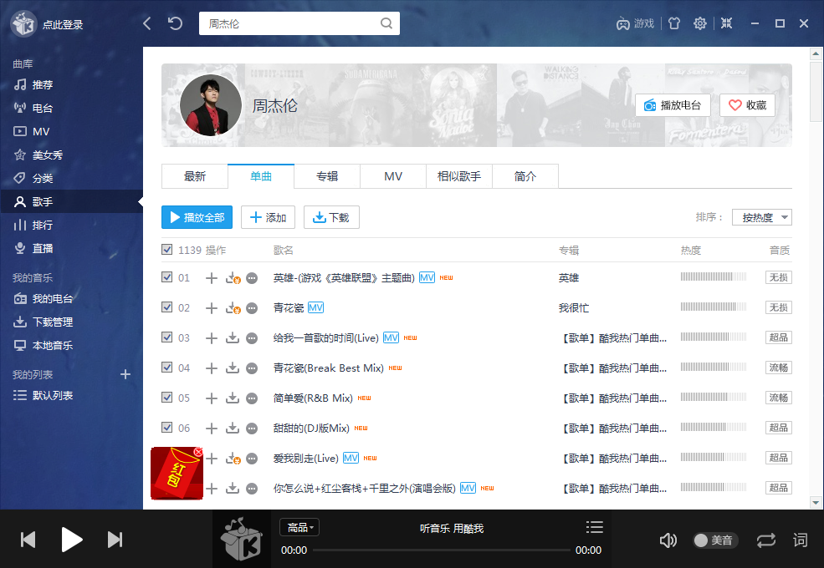Screen dimensions: 824x568
Task: Refresh the page with the reload icon
Action: point(175,23)
